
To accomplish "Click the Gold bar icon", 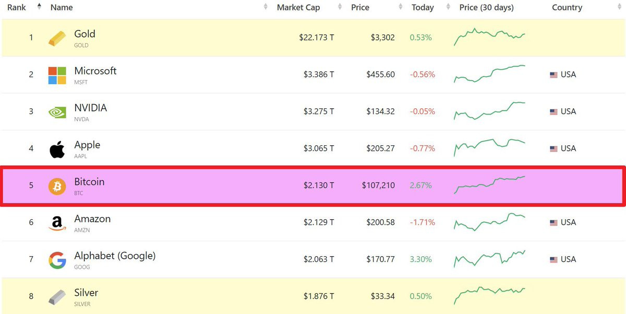I will (57, 38).
